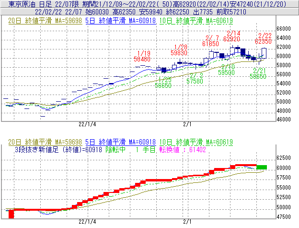Viewport: 299px width, 228px height.
Task: Click the 始60030 opening price in the header
Action: point(97,12)
